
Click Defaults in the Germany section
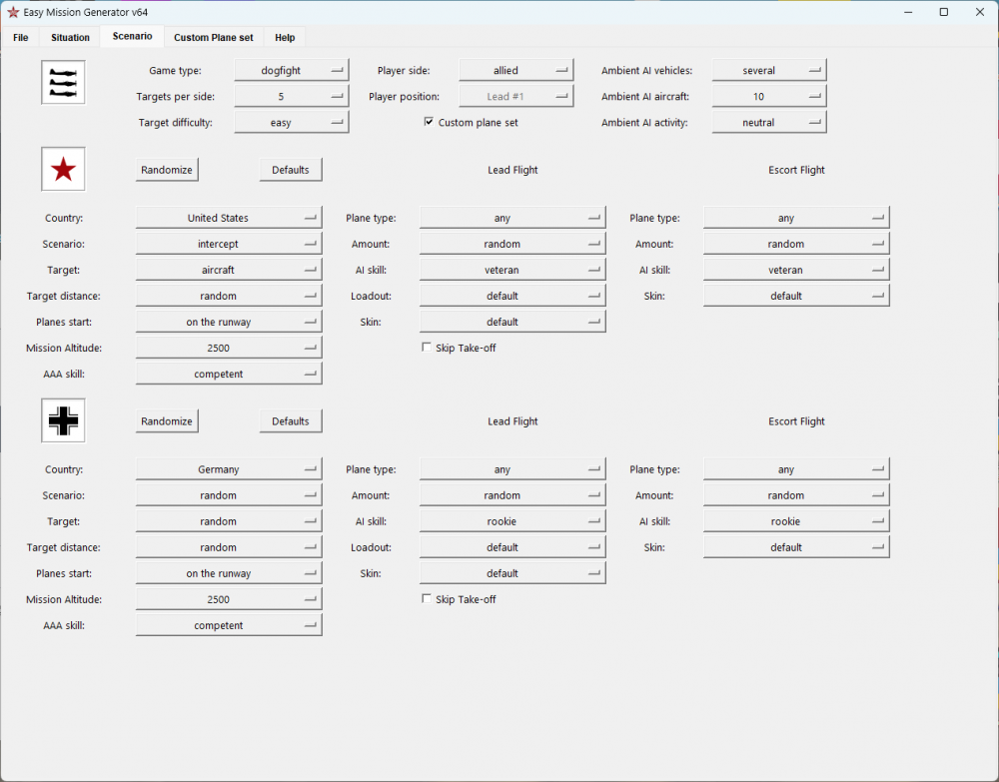[291, 421]
